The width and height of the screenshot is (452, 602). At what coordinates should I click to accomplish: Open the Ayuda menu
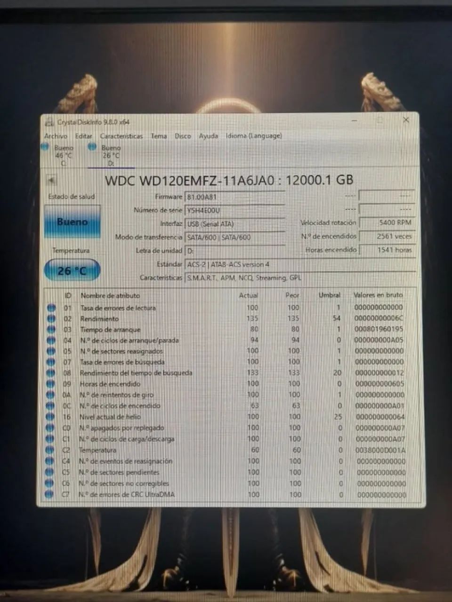click(x=208, y=136)
